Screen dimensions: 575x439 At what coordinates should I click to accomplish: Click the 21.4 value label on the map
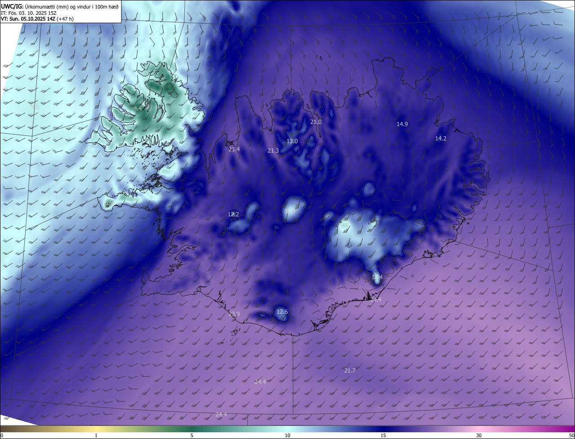tap(234, 149)
